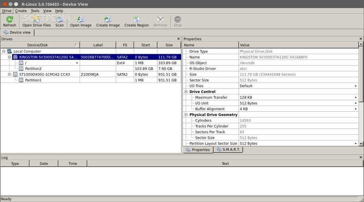Viewport: 364px width, 202px height.
Task: Select the Device view tab
Action: point(17,33)
